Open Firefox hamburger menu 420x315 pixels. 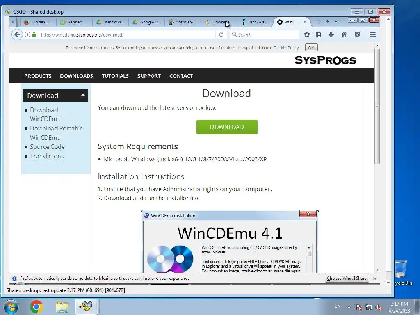point(372,34)
